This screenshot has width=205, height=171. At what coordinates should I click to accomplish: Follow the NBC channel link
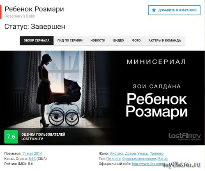(32, 159)
